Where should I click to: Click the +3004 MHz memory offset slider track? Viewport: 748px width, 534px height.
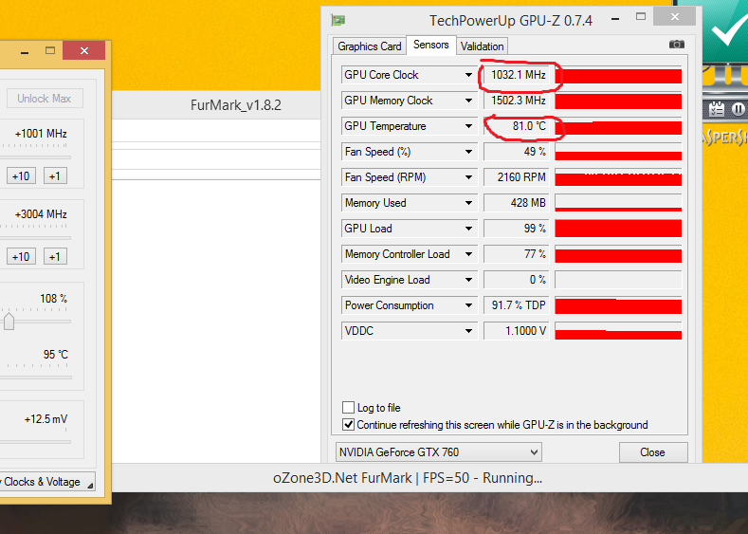click(36, 238)
